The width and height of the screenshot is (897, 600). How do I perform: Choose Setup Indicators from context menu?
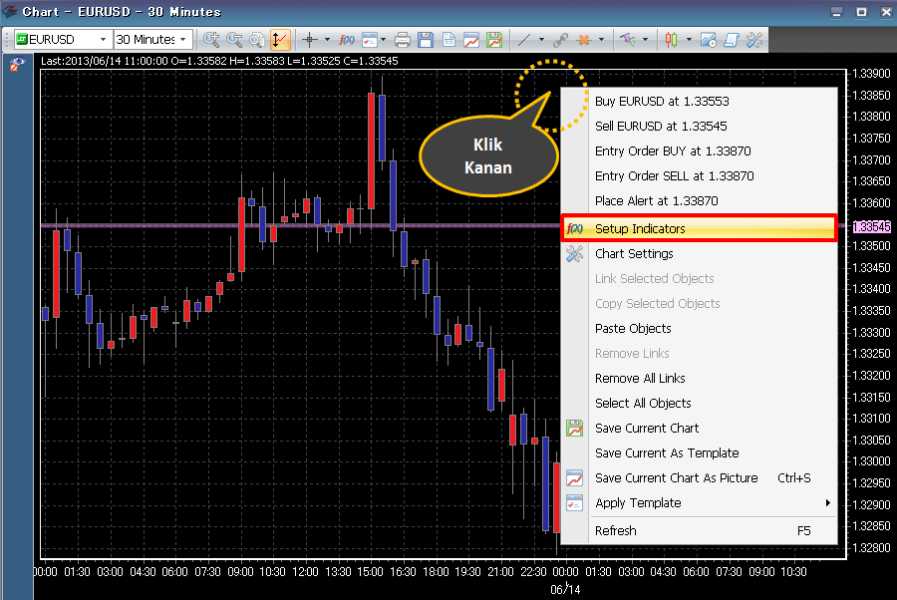pyautogui.click(x=640, y=229)
